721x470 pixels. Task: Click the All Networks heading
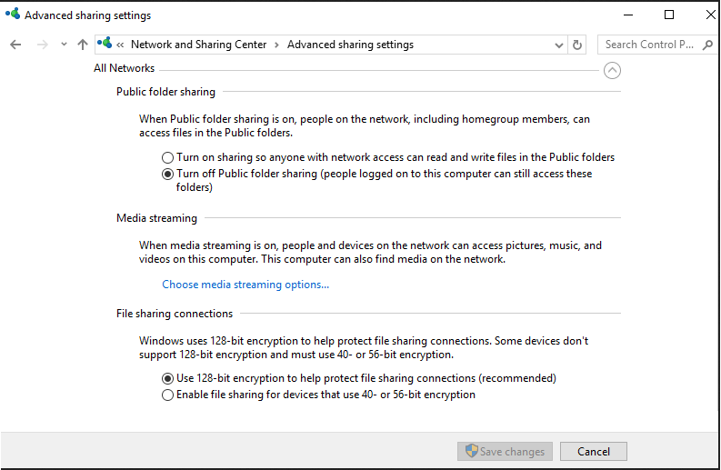click(x=125, y=68)
